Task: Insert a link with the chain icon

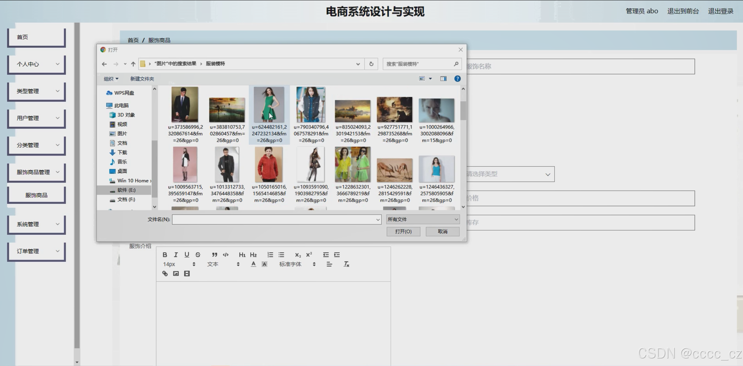Action: pyautogui.click(x=165, y=274)
